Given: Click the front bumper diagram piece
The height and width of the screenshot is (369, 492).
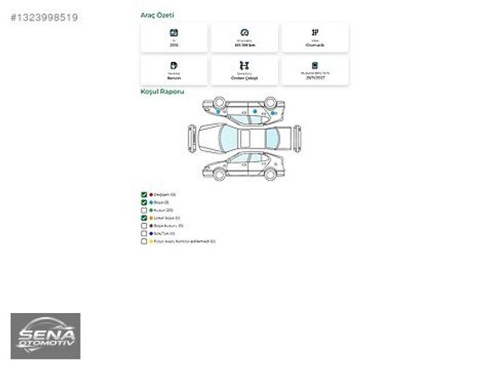Looking at the screenshot, I should point(192,138).
